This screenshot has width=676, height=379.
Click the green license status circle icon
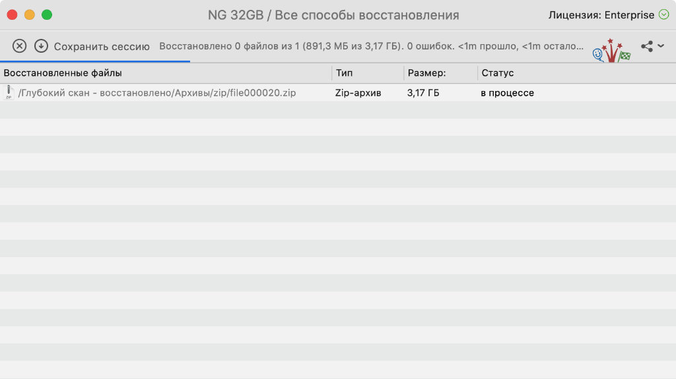[x=663, y=15]
